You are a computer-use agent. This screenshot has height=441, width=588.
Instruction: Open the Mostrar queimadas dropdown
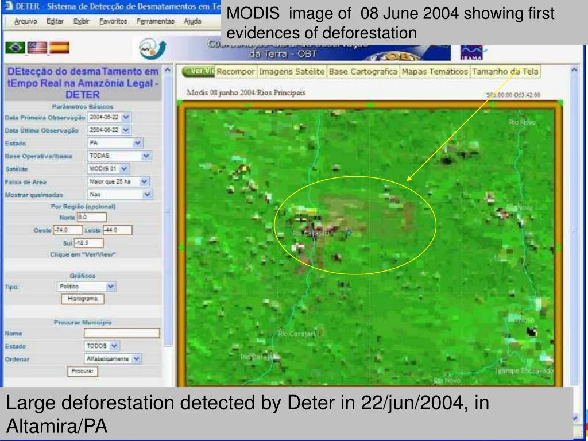pyautogui.click(x=119, y=194)
